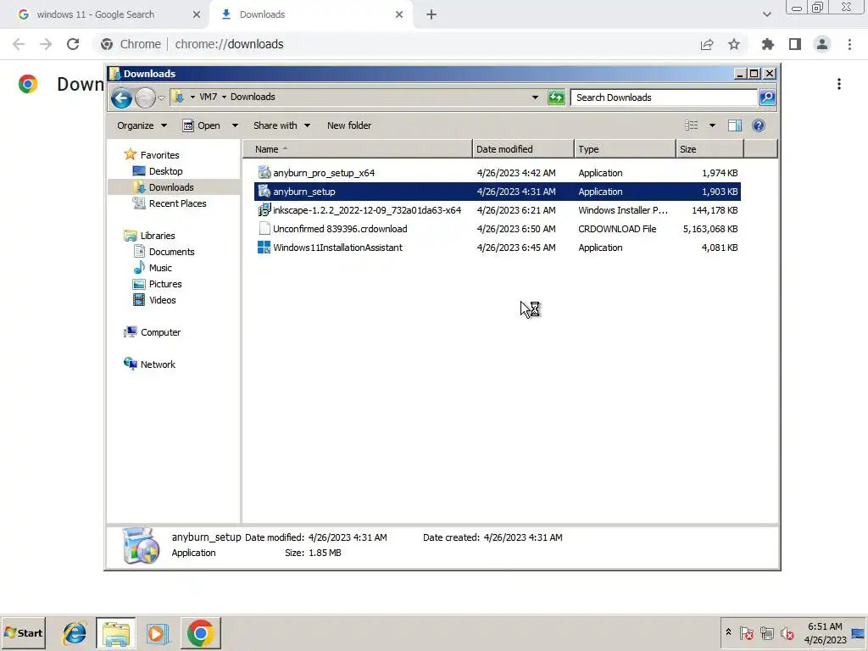Select Computer in the navigation pane
This screenshot has height=651, width=868.
click(160, 332)
